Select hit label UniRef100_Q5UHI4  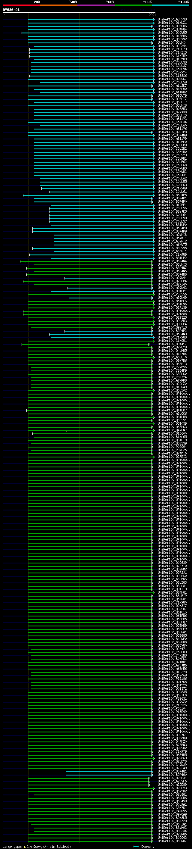pos(172,42)
